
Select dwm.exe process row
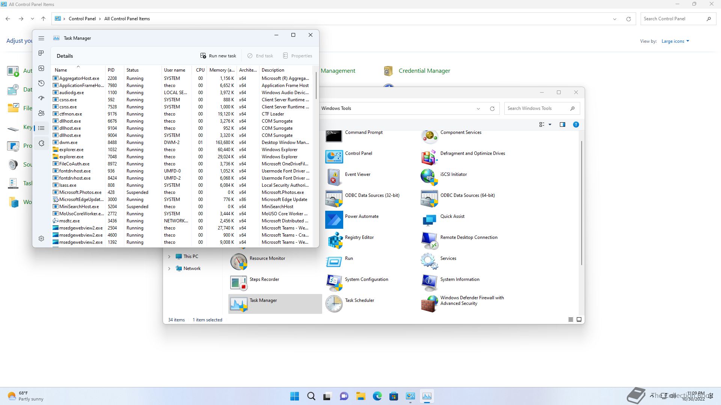click(182, 142)
